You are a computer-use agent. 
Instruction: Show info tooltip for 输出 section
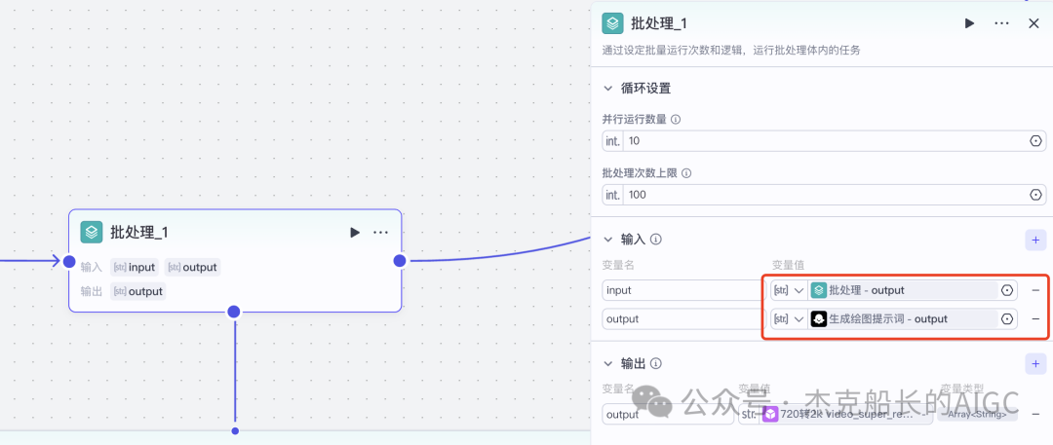[657, 364]
